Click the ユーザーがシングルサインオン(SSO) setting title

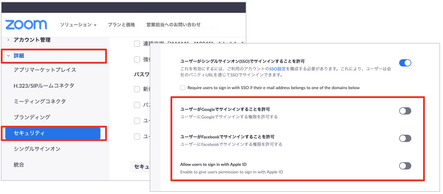[x=242, y=61]
